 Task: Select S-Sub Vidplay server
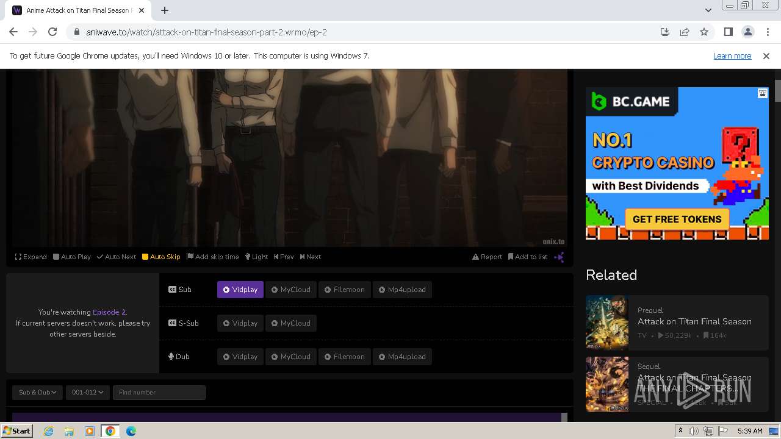[x=240, y=323]
